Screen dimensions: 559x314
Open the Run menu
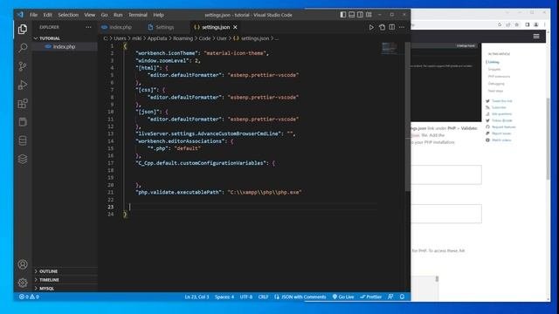point(118,15)
